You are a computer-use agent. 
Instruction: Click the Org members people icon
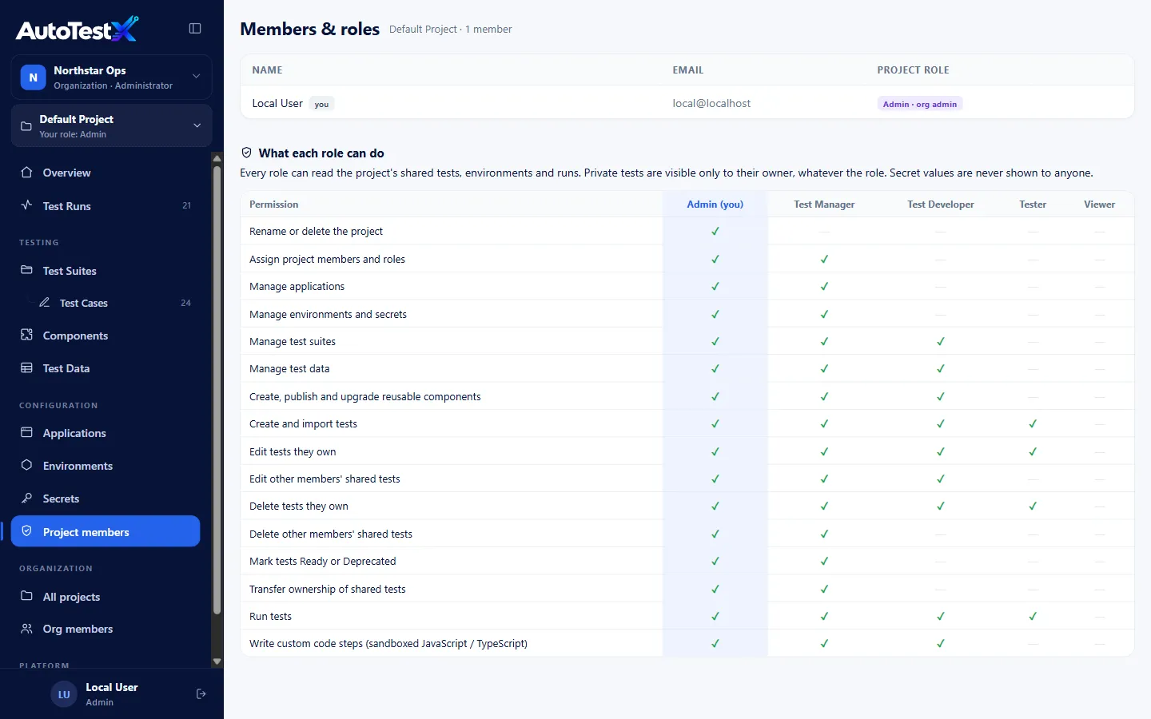pos(26,629)
